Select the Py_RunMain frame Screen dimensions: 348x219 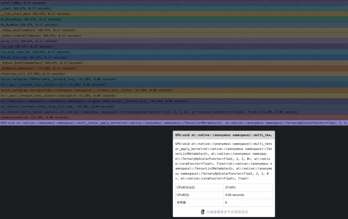click(174, 24)
